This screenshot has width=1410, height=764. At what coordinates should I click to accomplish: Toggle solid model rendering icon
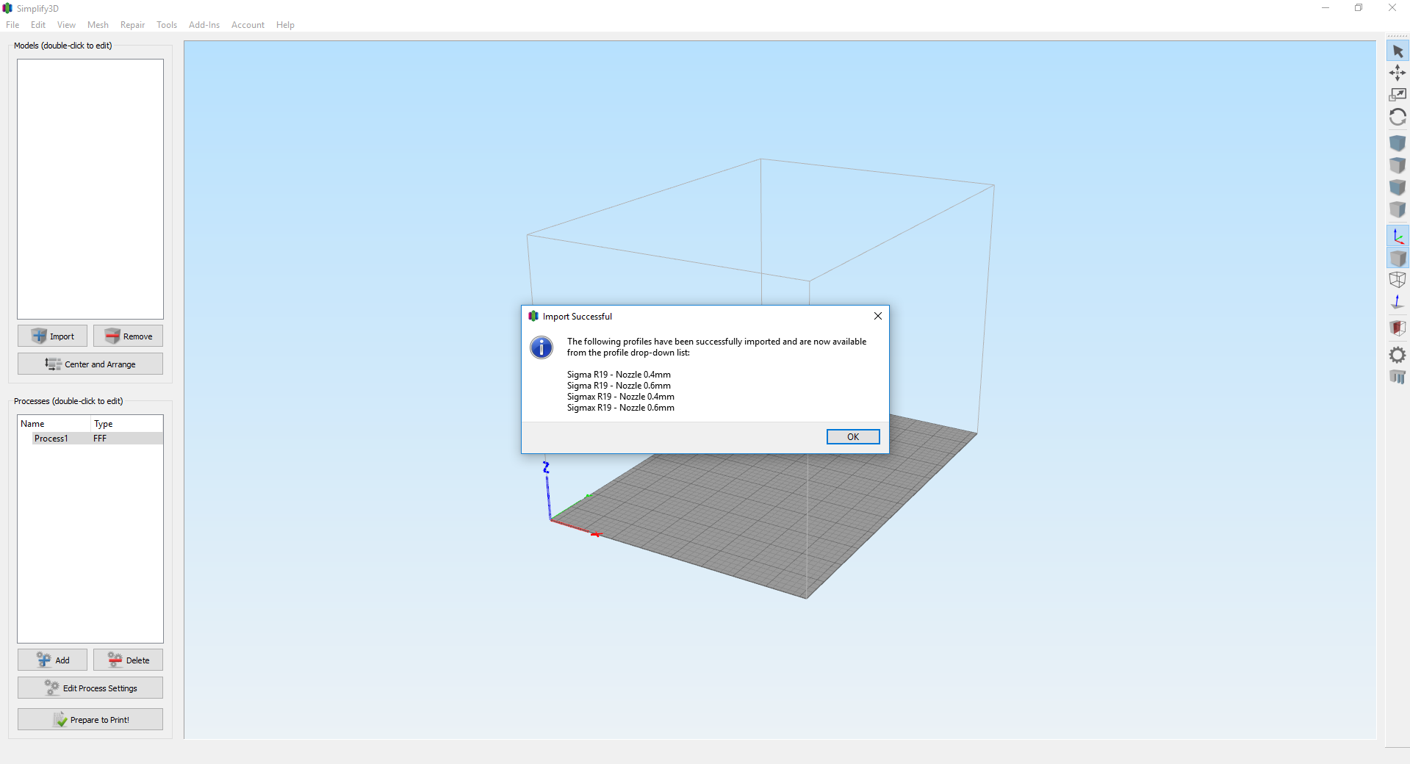[x=1398, y=259]
